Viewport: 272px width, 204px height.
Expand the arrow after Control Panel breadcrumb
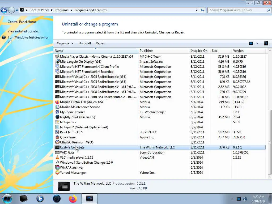pos(52,10)
